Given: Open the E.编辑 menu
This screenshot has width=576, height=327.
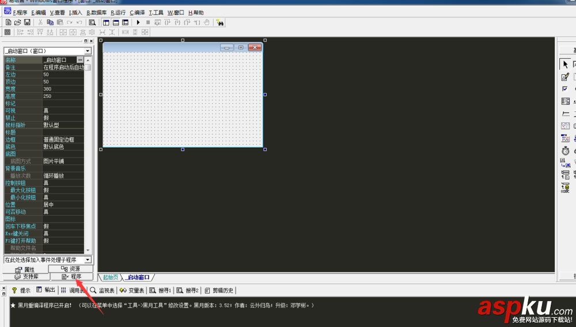Looking at the screenshot, I should pos(39,13).
